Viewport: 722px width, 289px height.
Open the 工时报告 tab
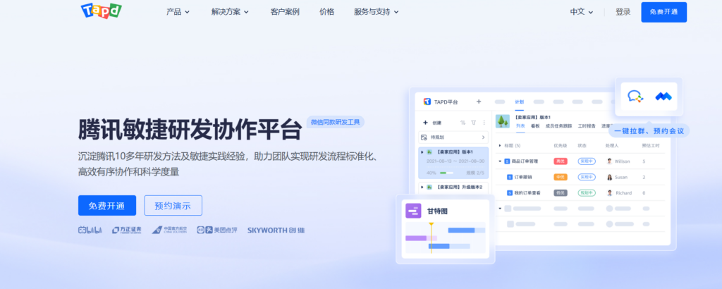click(587, 125)
